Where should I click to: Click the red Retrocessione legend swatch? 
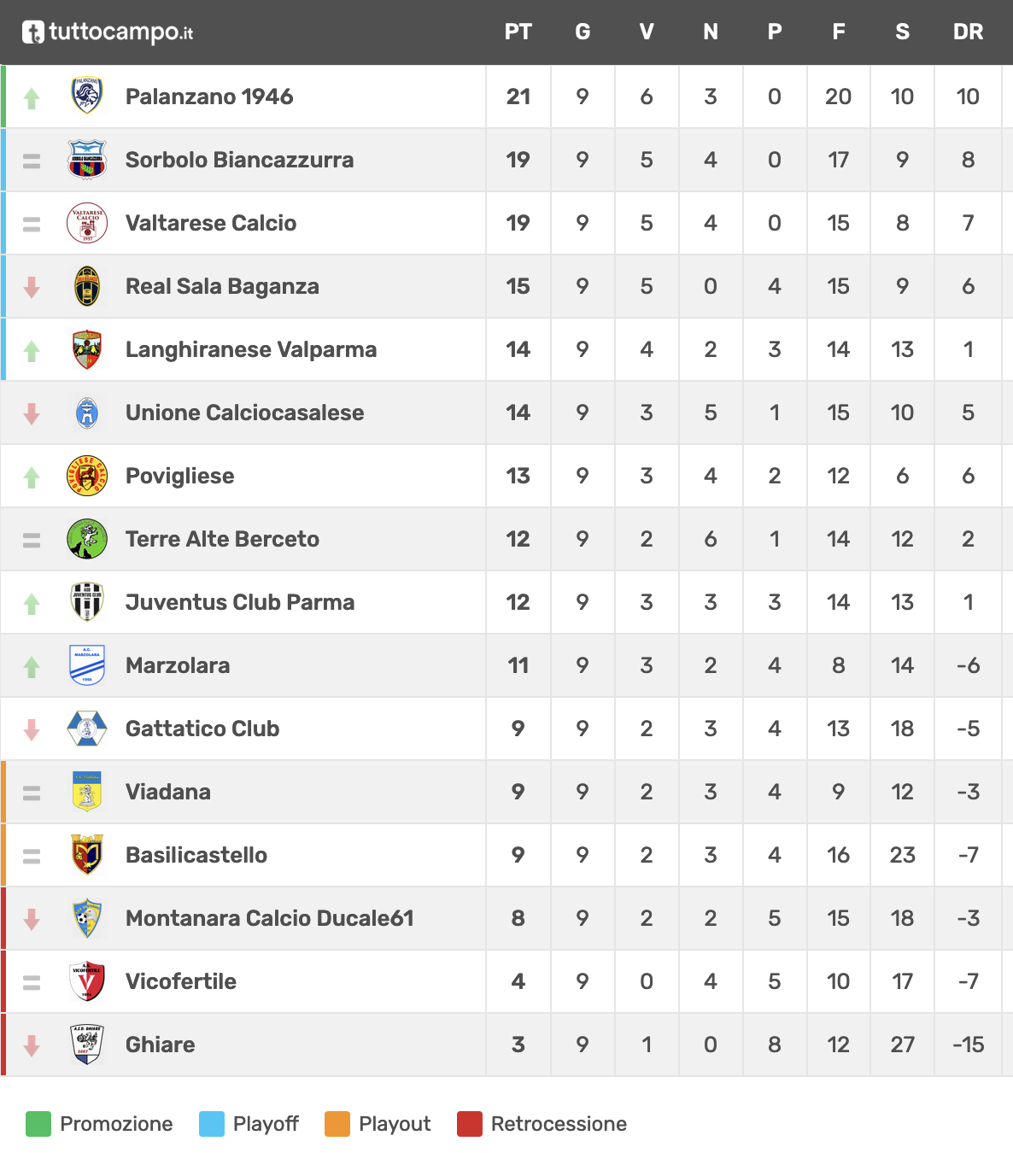pos(470,1124)
